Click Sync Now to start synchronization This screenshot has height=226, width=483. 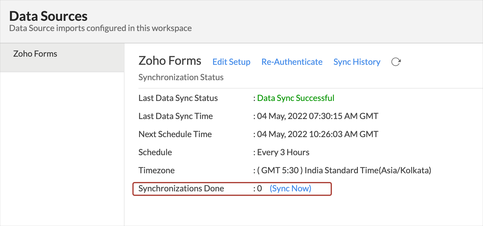(290, 188)
